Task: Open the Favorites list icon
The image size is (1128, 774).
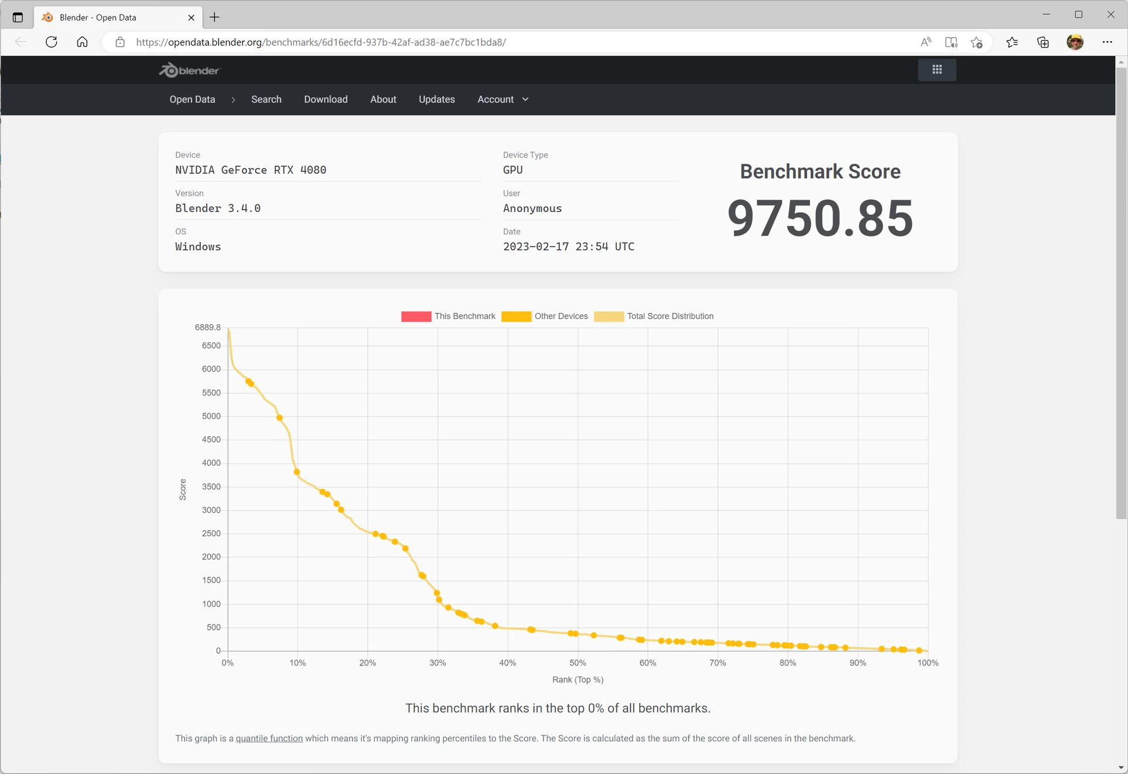Action: (x=1012, y=42)
